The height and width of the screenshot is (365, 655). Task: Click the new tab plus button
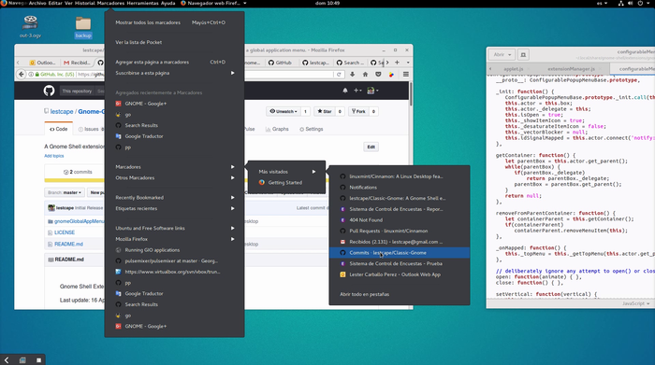tap(397, 63)
